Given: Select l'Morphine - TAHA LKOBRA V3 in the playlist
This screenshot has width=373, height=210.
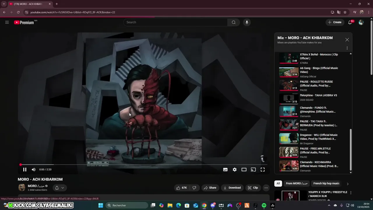Looking at the screenshot, I should coord(313,99).
